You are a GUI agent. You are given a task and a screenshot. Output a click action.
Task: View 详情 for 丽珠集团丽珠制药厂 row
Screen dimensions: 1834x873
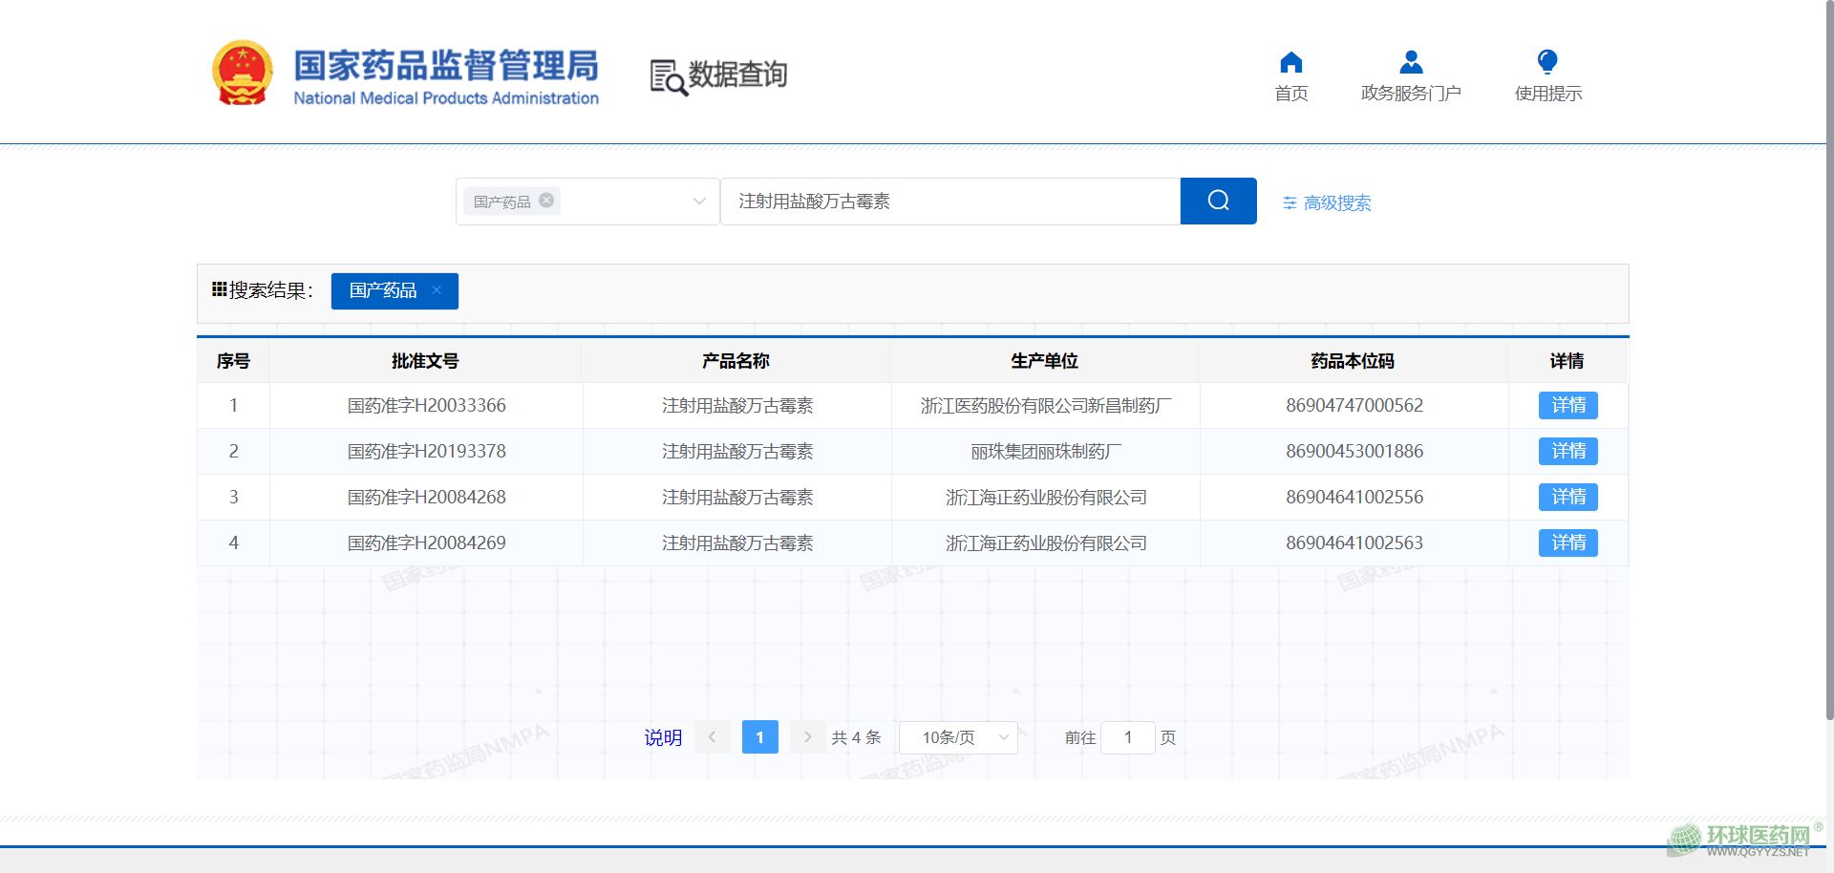(1567, 451)
